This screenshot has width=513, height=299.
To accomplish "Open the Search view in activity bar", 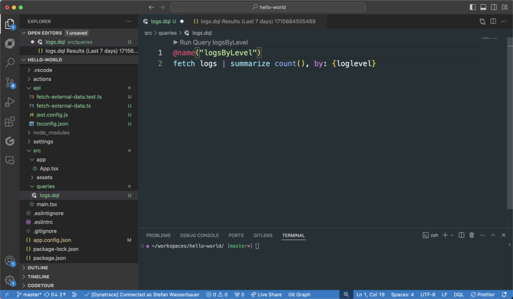I will 10,63.
